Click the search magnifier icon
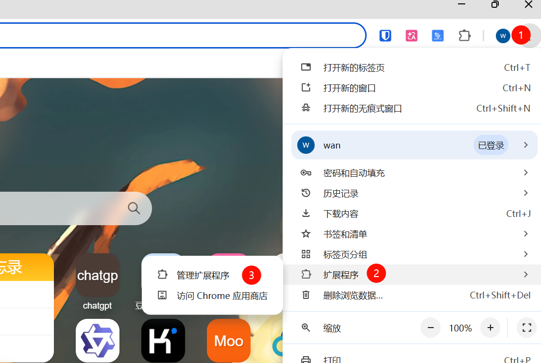Image resolution: width=541 pixels, height=363 pixels. 134,208
